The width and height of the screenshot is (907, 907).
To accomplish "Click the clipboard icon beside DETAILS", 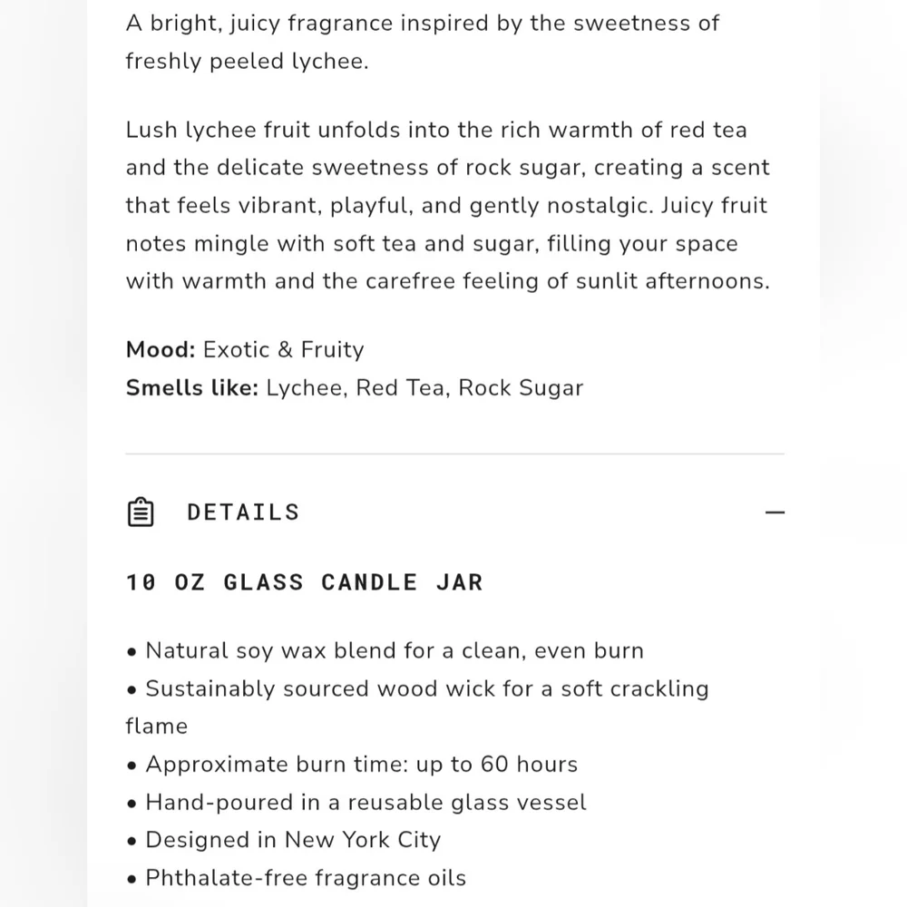I will pos(141,512).
